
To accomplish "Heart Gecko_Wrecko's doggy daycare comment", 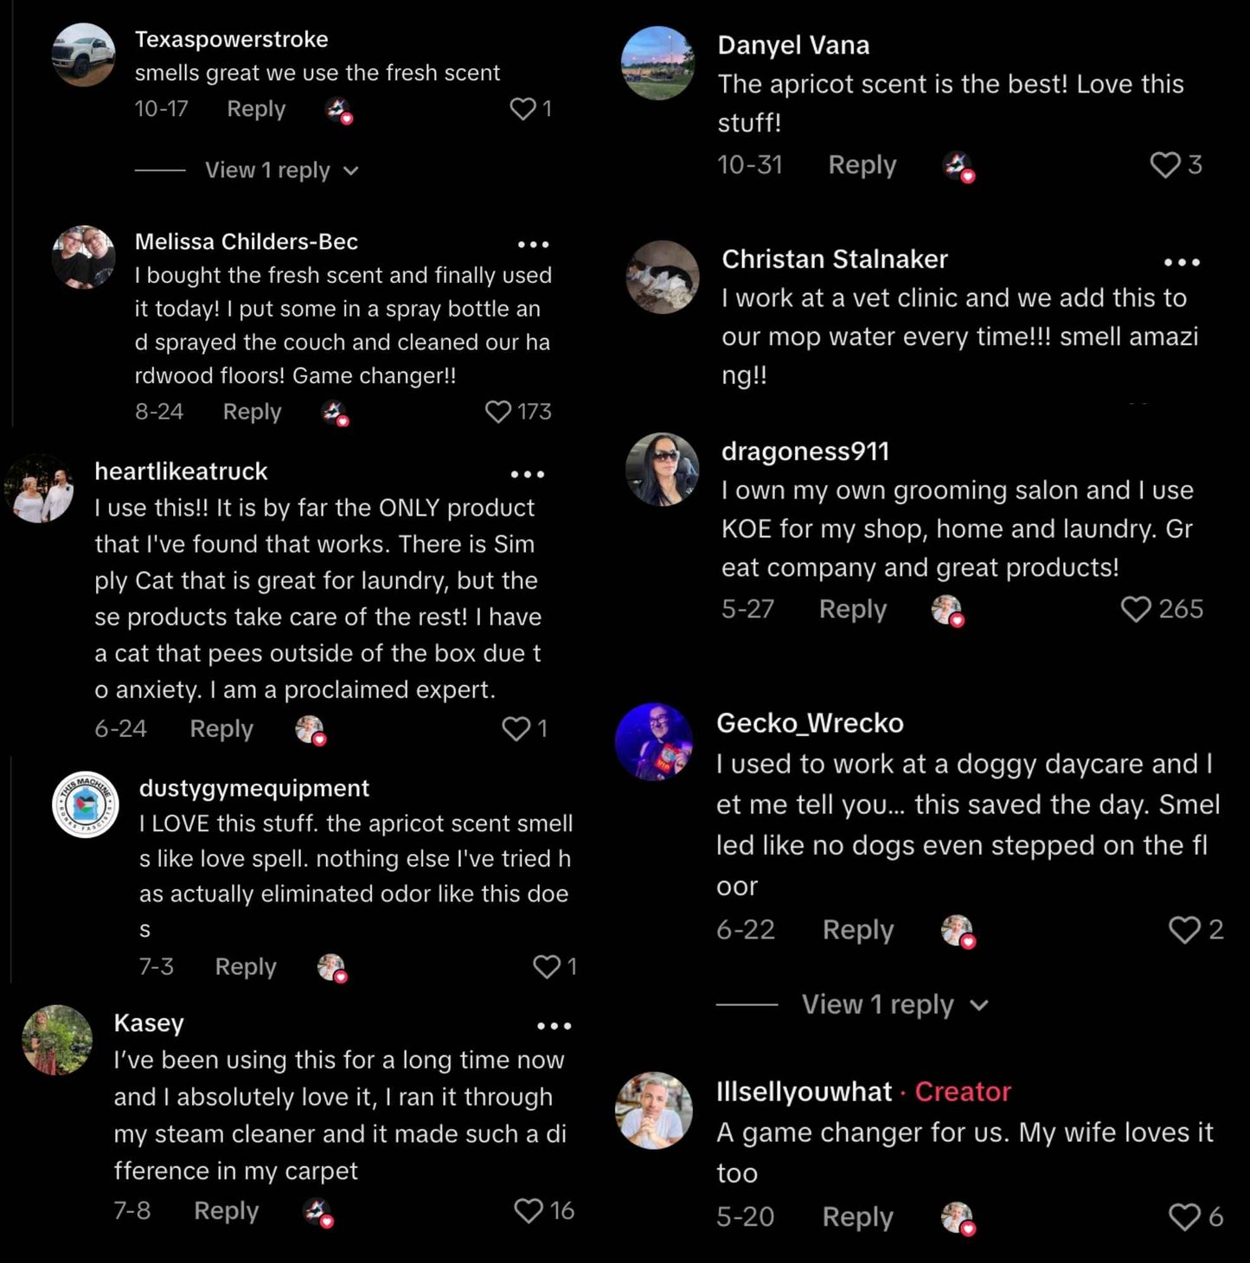I will pyautogui.click(x=1183, y=929).
